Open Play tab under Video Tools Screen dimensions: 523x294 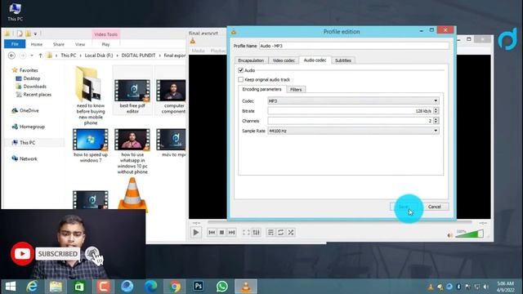click(x=105, y=44)
